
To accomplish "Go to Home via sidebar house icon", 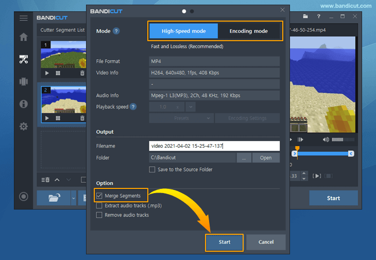I will tap(24, 37).
